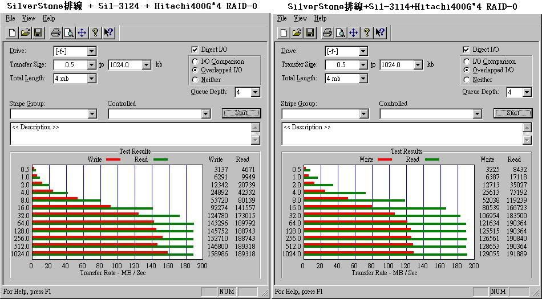The height and width of the screenshot is (299, 542).
Task: Open File menu in right window
Action: coord(282,18)
